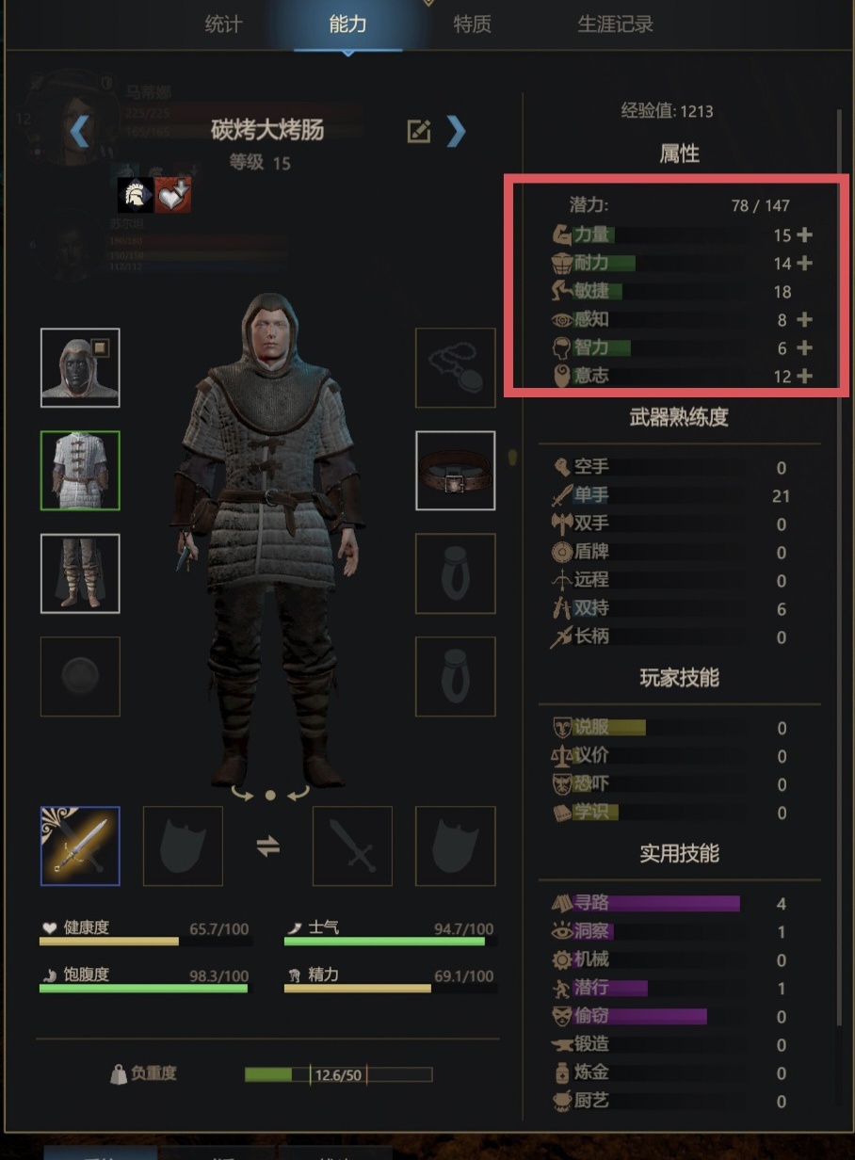Click the helmet status buff icon
The height and width of the screenshot is (1160, 855).
pos(136,194)
